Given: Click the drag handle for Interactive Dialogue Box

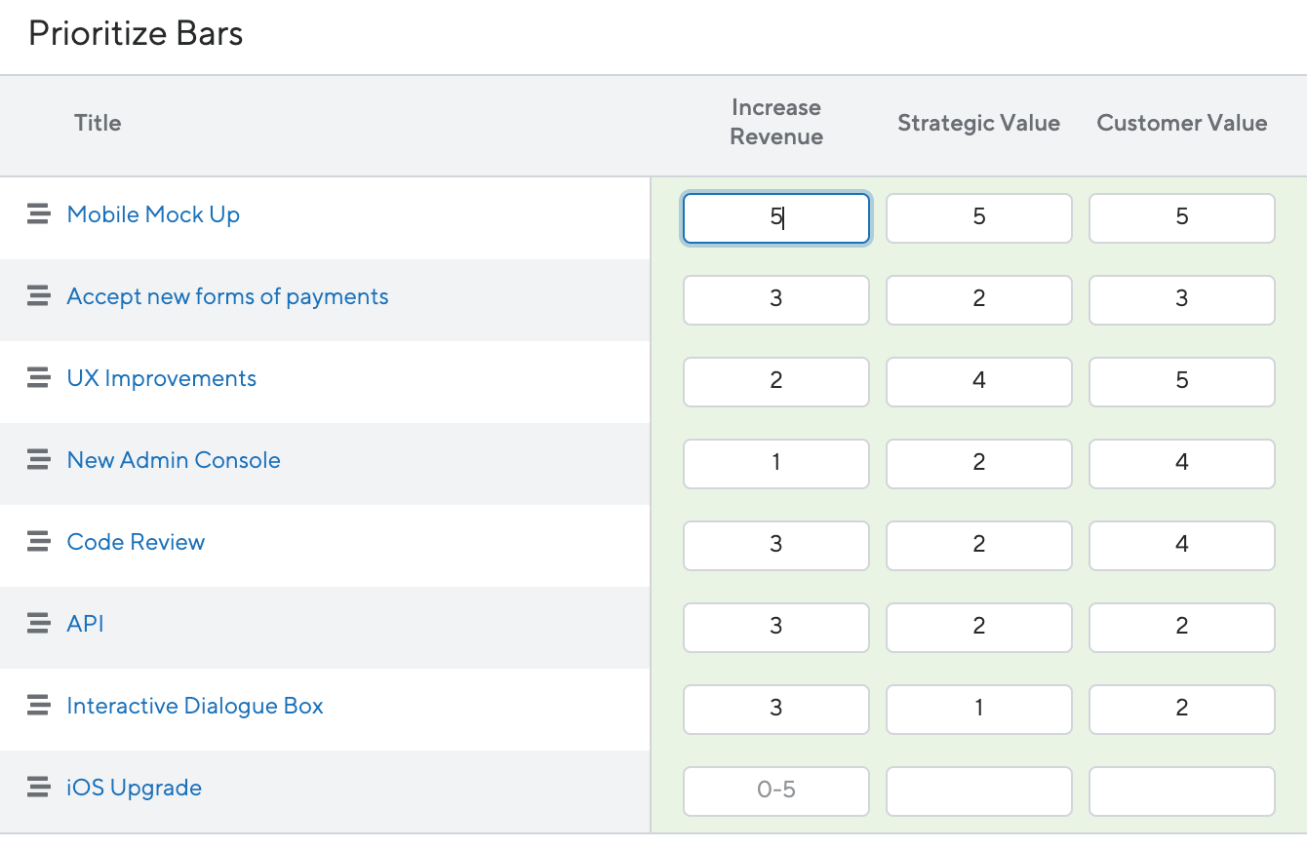Looking at the screenshot, I should [x=38, y=705].
